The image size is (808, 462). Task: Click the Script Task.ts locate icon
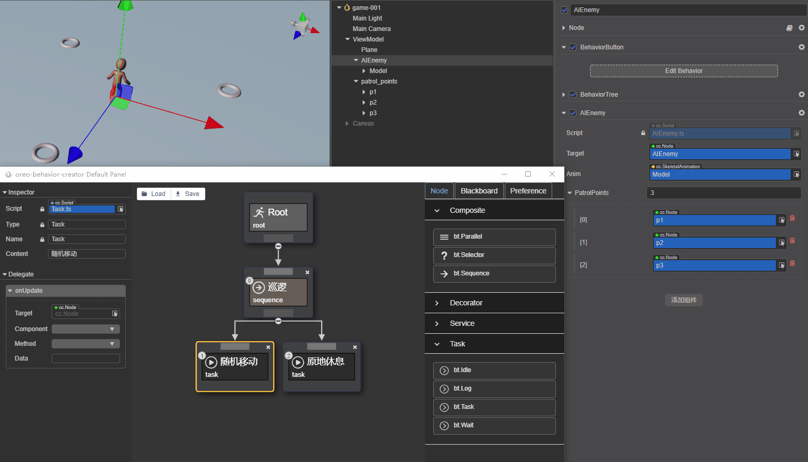coord(121,209)
